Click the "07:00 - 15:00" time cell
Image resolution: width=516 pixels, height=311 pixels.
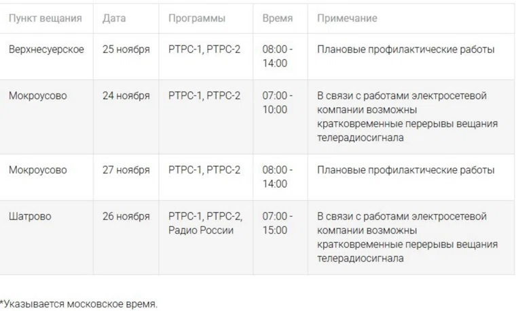click(278, 223)
